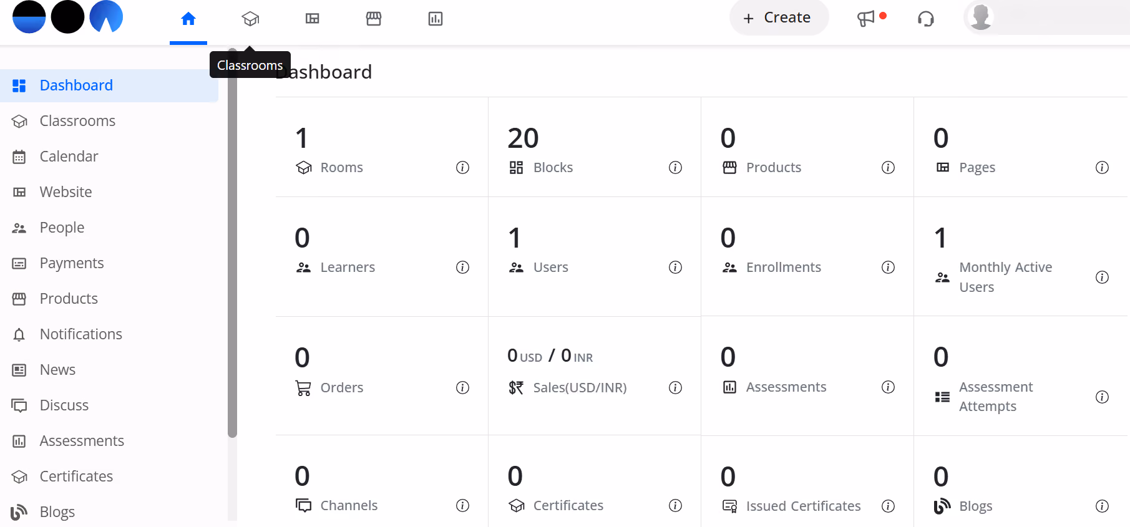Open the Learners count card
The image size is (1130, 527).
(382, 256)
